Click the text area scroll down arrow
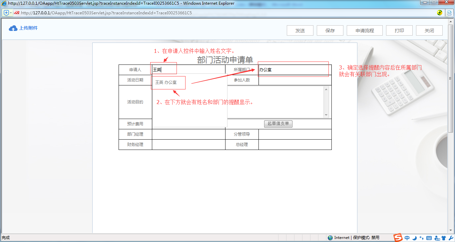 pos(326,115)
